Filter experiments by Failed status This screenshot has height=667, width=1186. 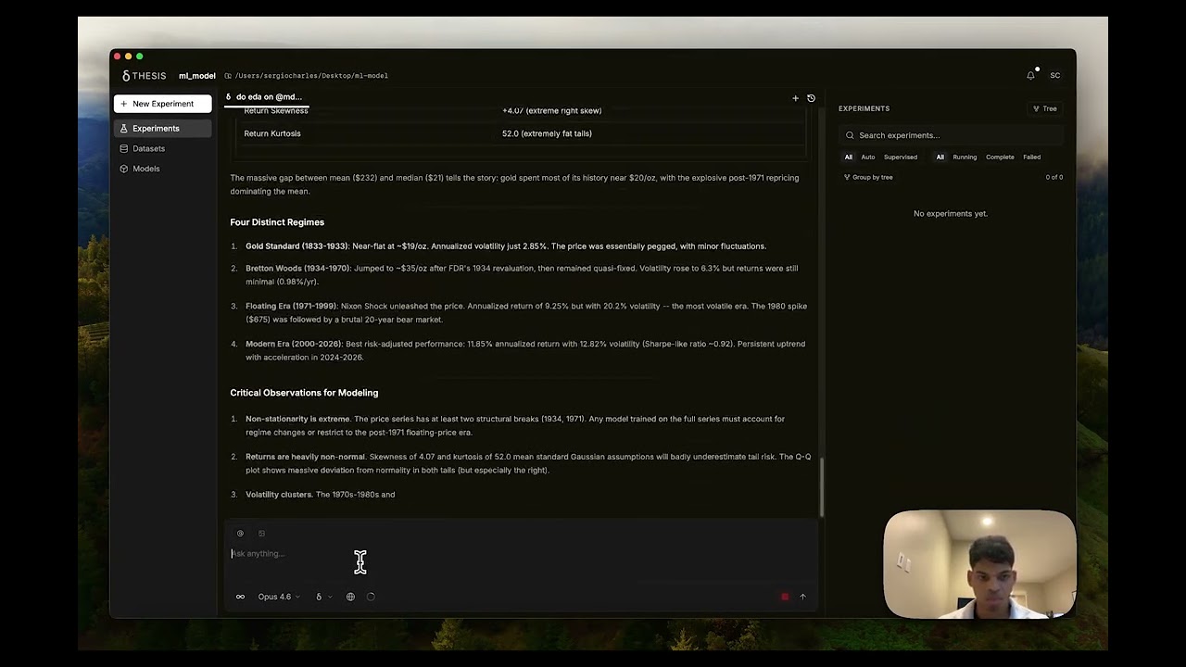(1031, 157)
